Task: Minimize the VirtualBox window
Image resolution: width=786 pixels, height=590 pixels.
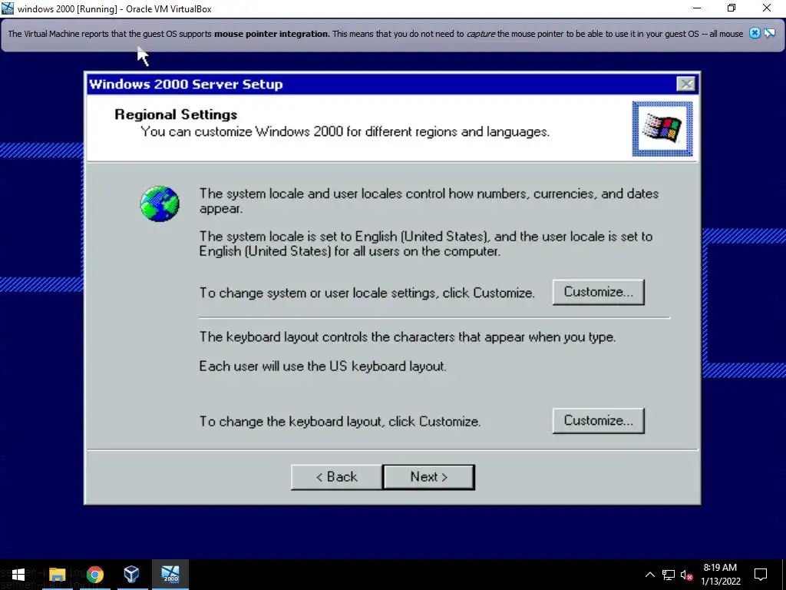Action: click(x=697, y=8)
